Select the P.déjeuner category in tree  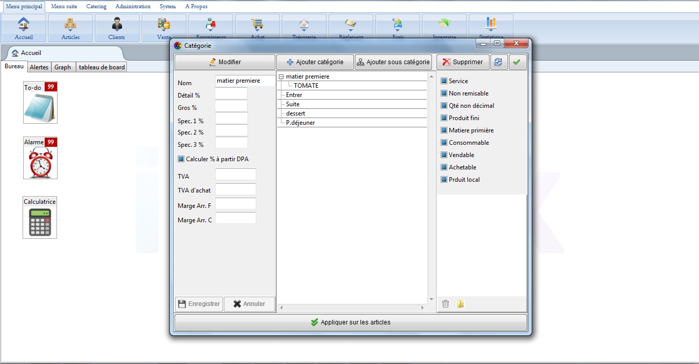(x=300, y=123)
